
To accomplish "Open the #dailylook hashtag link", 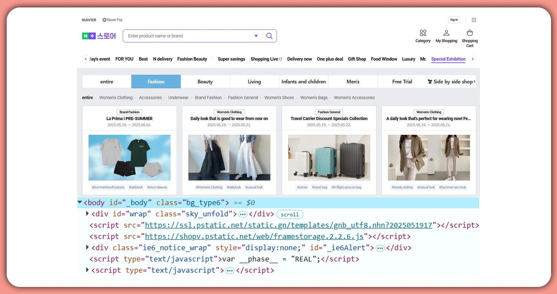I will 136,187.
